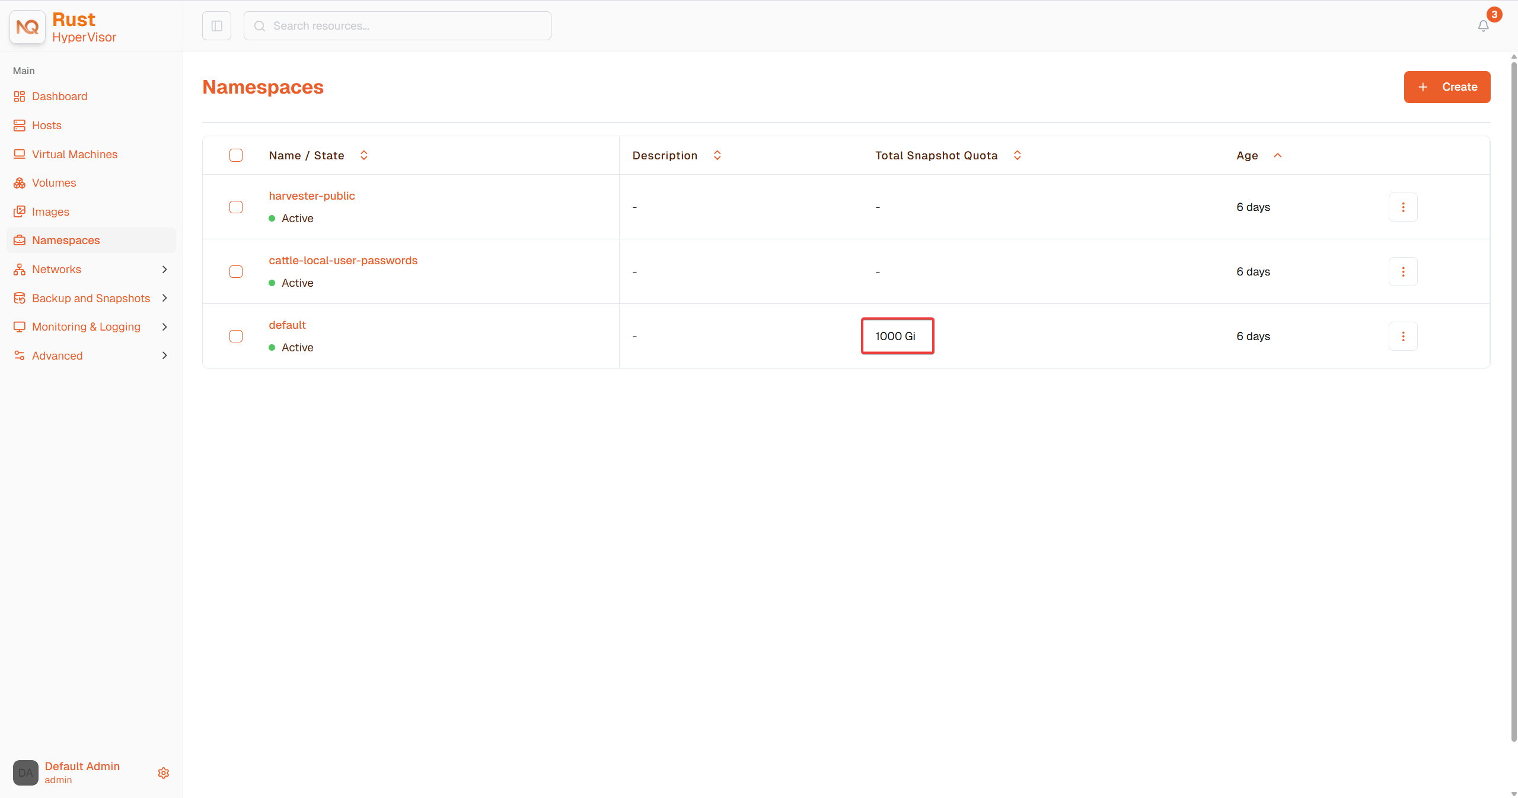Click the Age column header
The width and height of the screenshot is (1518, 798).
[1247, 155]
